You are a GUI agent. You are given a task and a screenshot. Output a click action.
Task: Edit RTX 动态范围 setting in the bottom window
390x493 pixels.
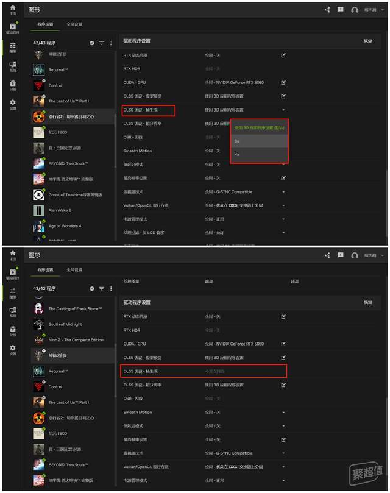pos(283,317)
